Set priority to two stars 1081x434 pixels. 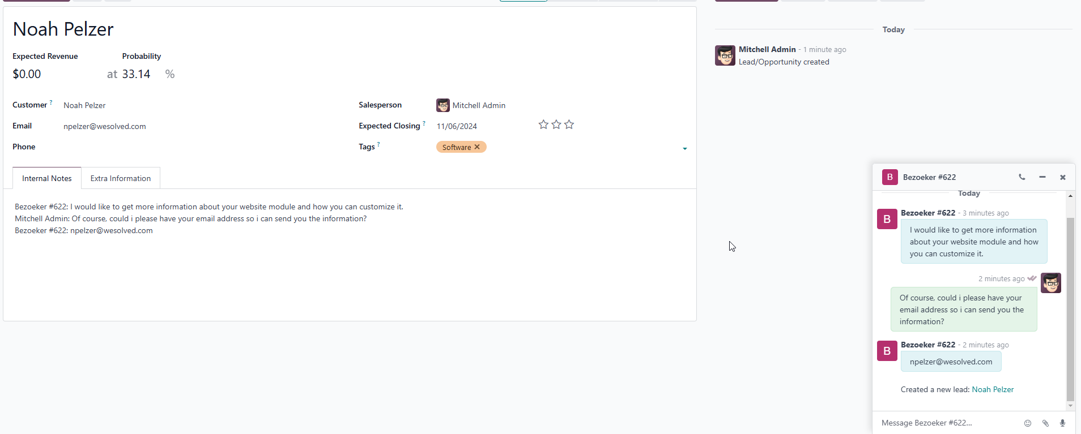556,124
